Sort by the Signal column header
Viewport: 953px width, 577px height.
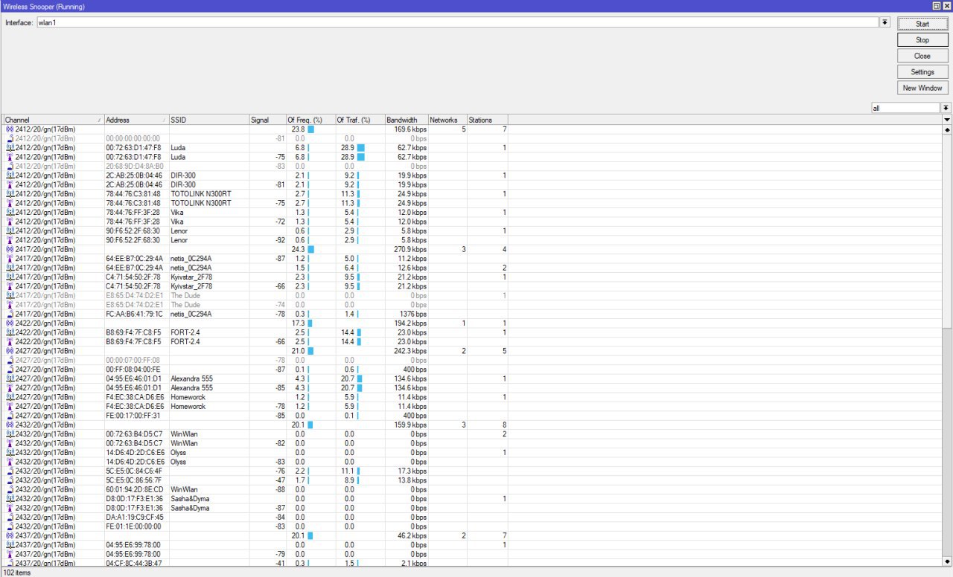click(x=267, y=120)
